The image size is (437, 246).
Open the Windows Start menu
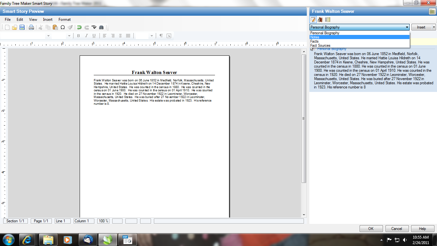pos(8,239)
